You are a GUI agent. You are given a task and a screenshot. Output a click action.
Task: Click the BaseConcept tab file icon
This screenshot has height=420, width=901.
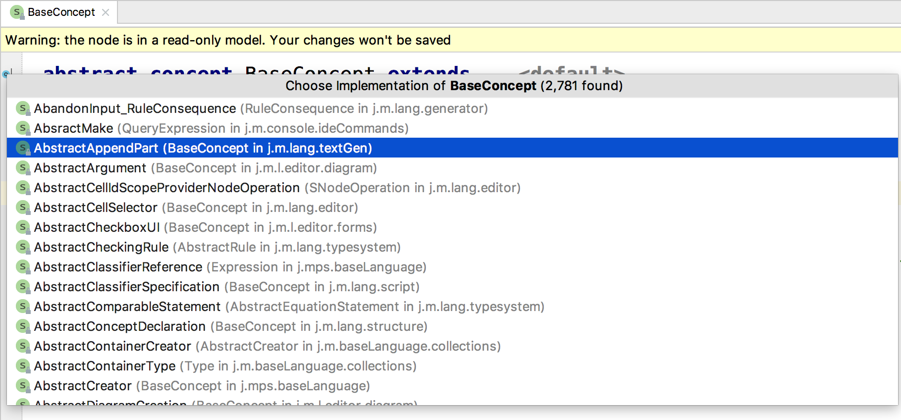(17, 12)
